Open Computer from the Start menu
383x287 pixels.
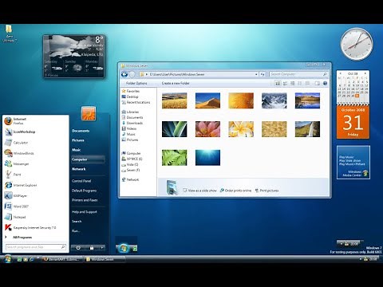click(88, 159)
